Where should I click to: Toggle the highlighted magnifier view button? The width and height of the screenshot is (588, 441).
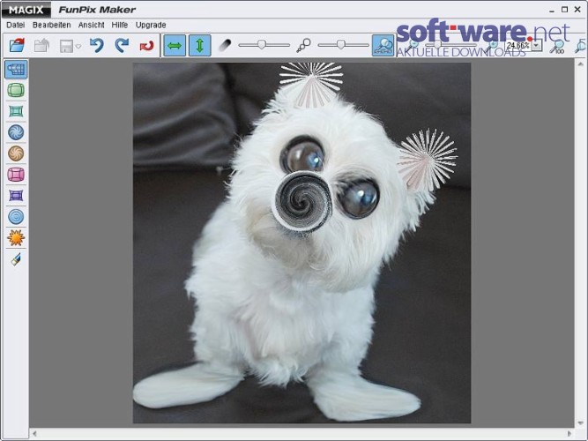383,45
